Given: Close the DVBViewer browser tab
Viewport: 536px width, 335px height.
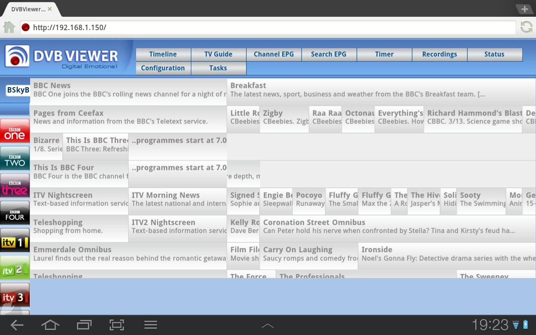Looking at the screenshot, I should point(50,9).
